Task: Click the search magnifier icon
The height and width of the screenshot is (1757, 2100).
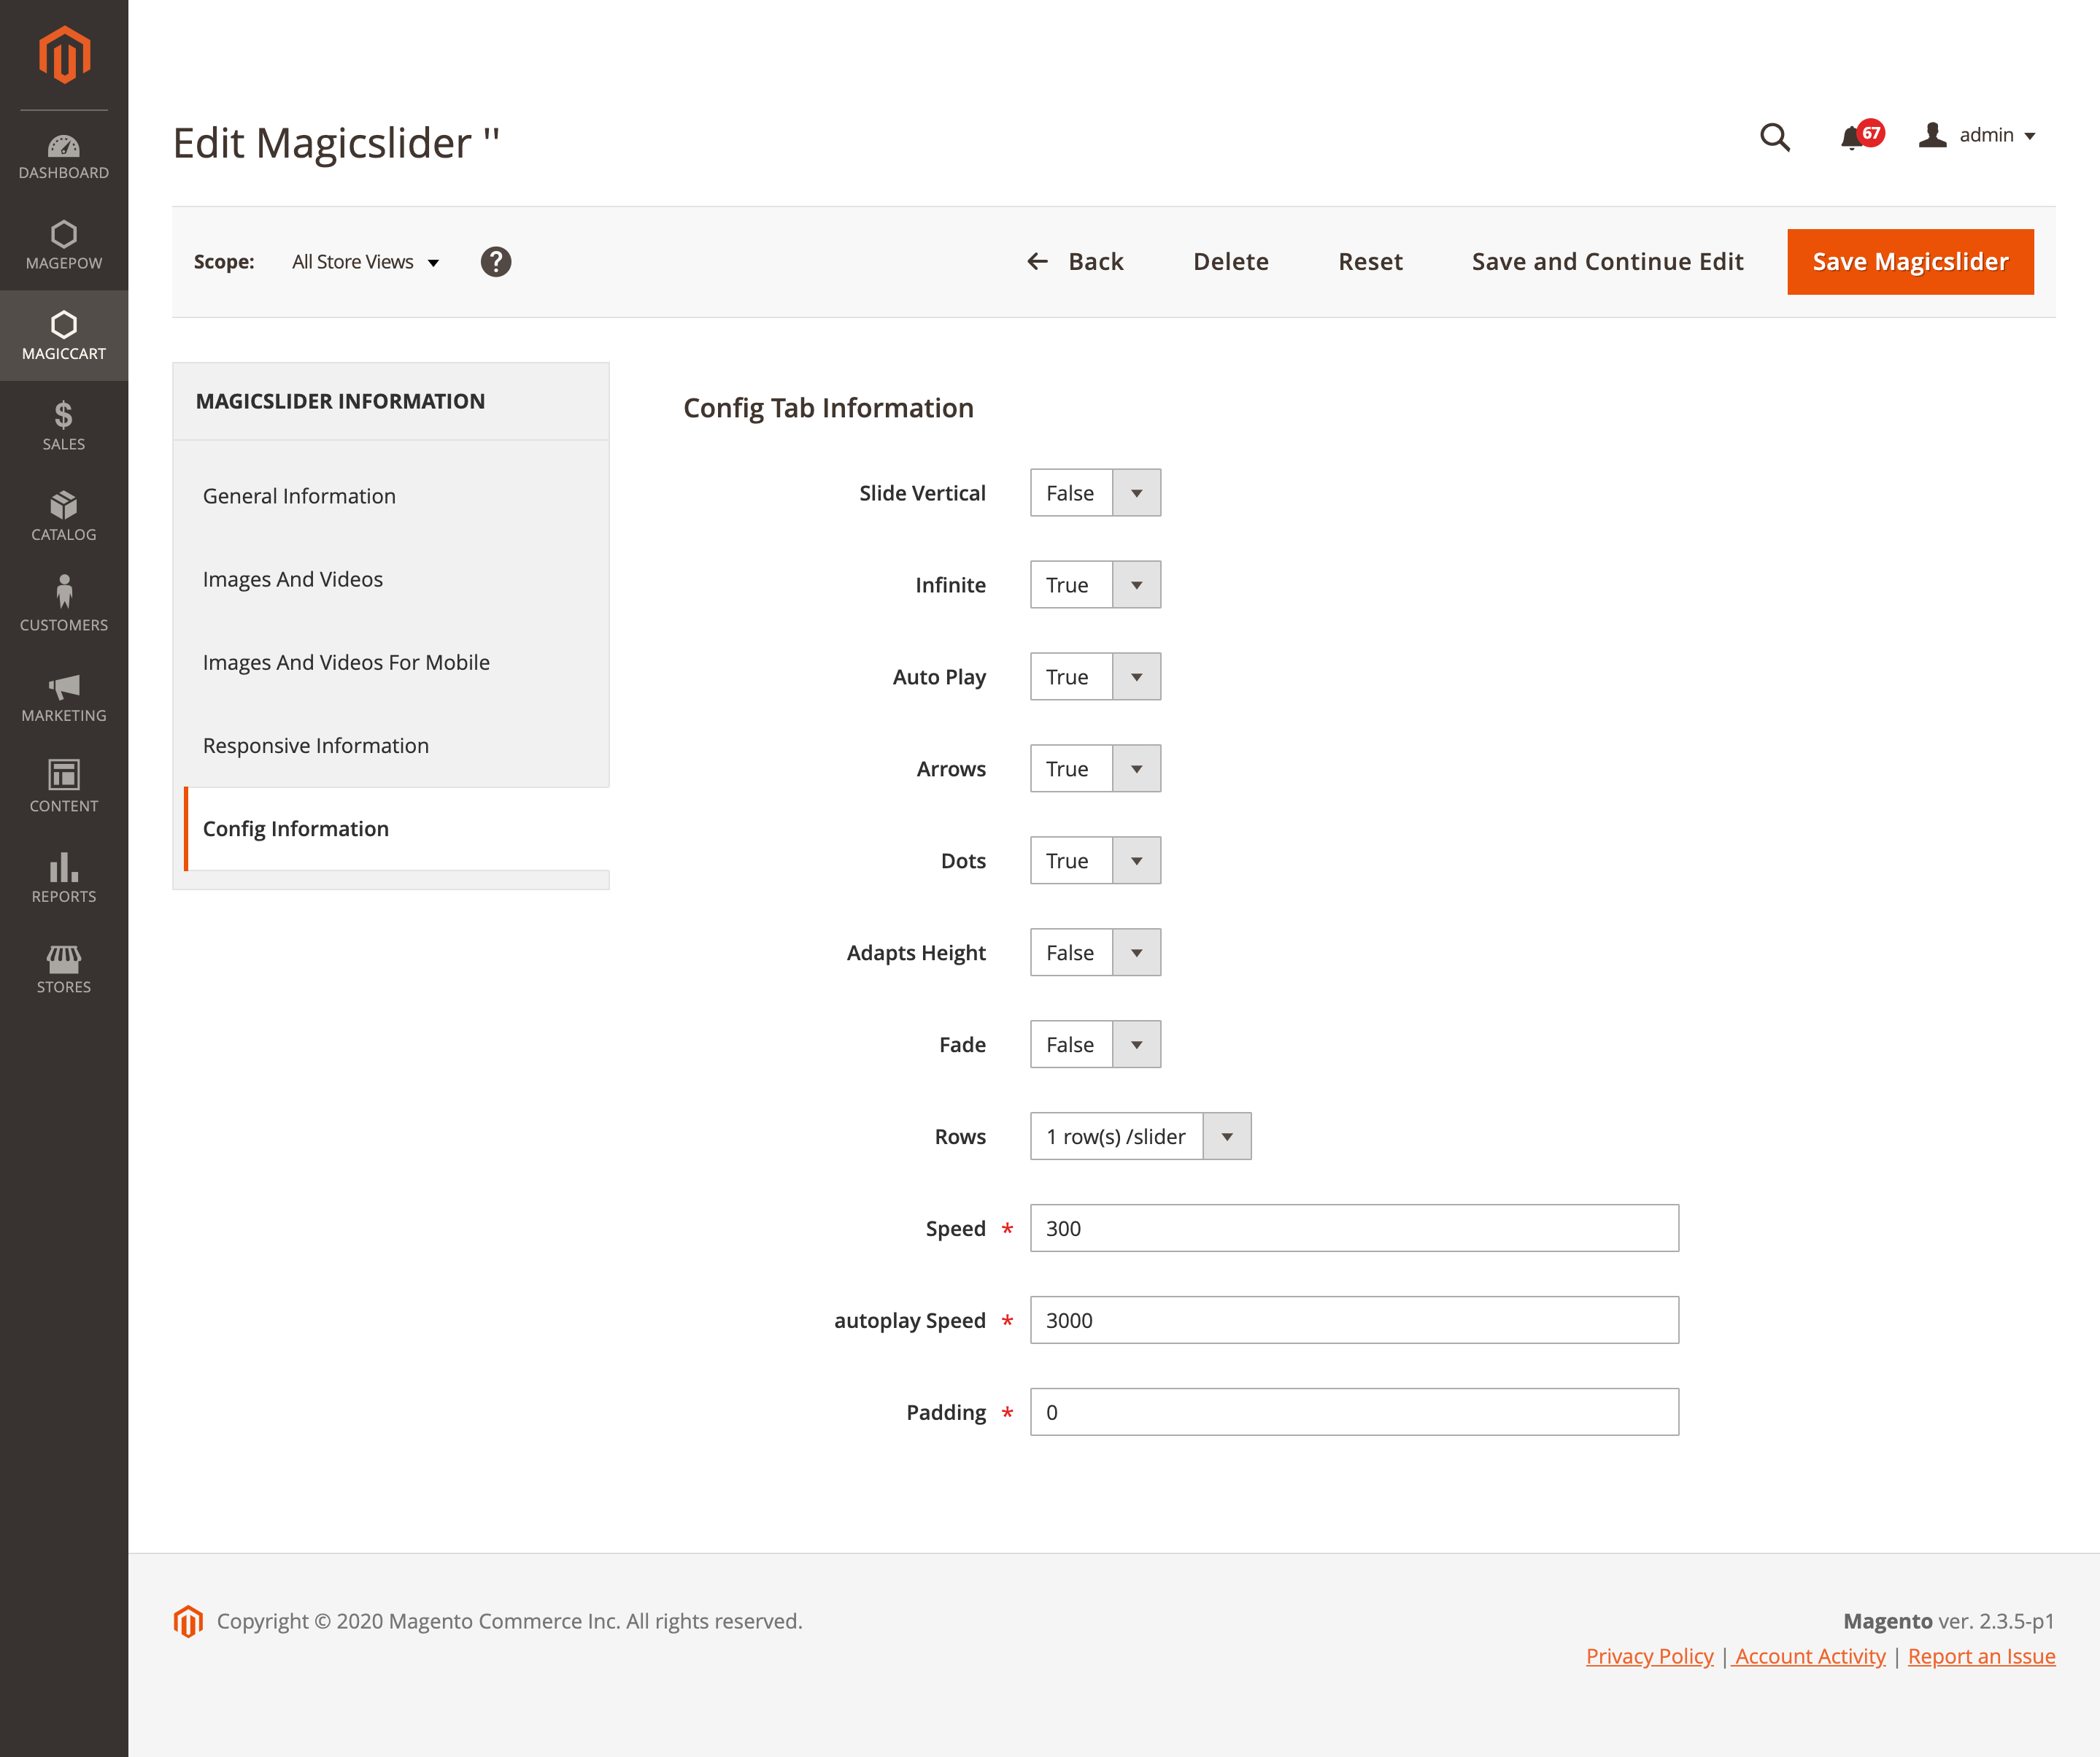Action: (x=1774, y=137)
